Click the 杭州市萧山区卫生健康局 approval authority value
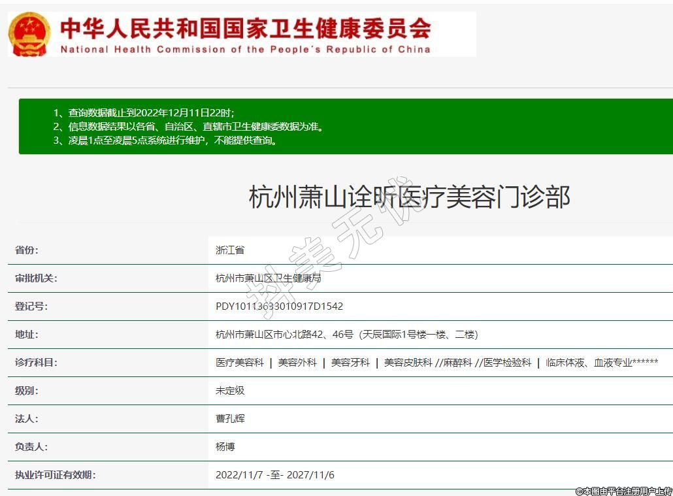The image size is (673, 496). click(268, 278)
